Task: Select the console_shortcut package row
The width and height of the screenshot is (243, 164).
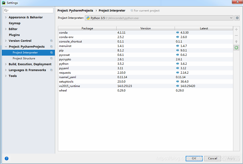Action: 146,42
